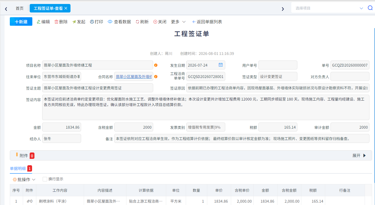Viewport: 375px width, 205px height.
Task: Click the 编辑 pencil toolbar item
Action: point(43,22)
